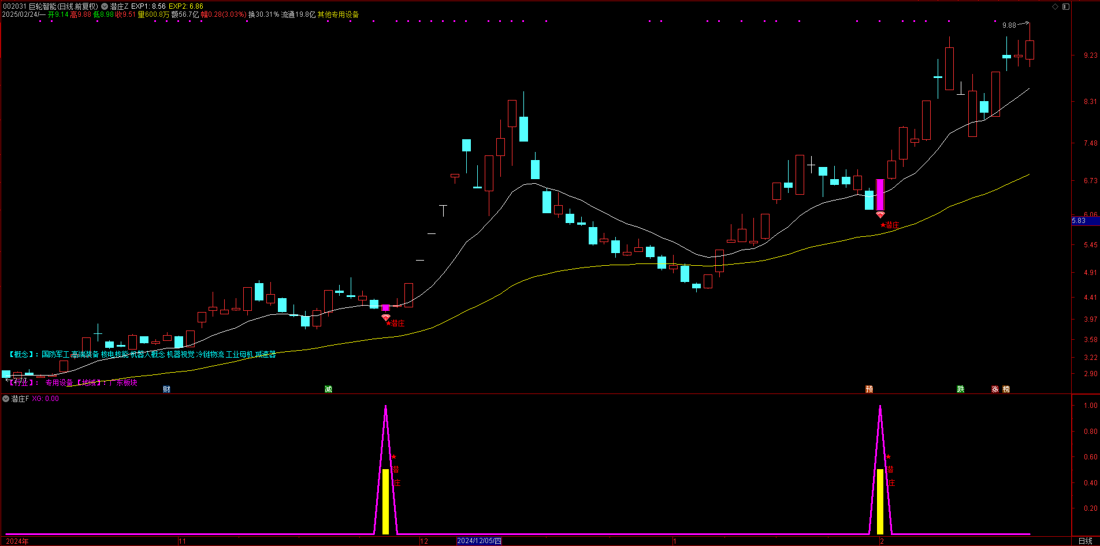Click the 跌 event marker icon
1100x546 pixels.
click(961, 389)
